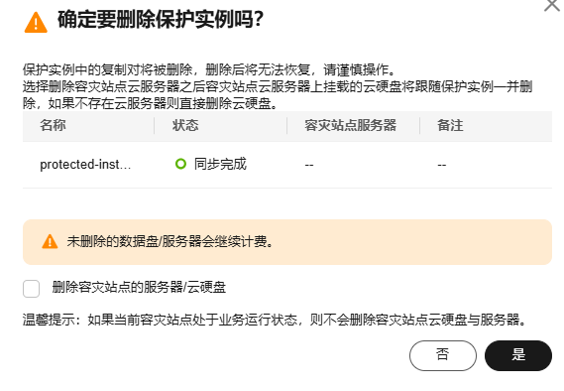Close the delete protection instance dialog

click(552, 5)
